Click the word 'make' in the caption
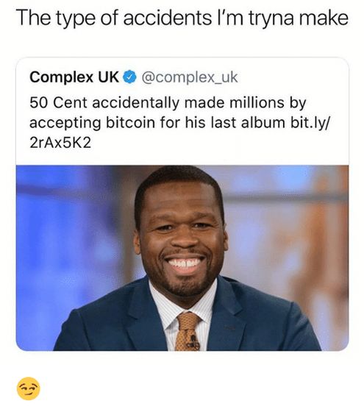This screenshot has width=364, height=412. click(324, 18)
